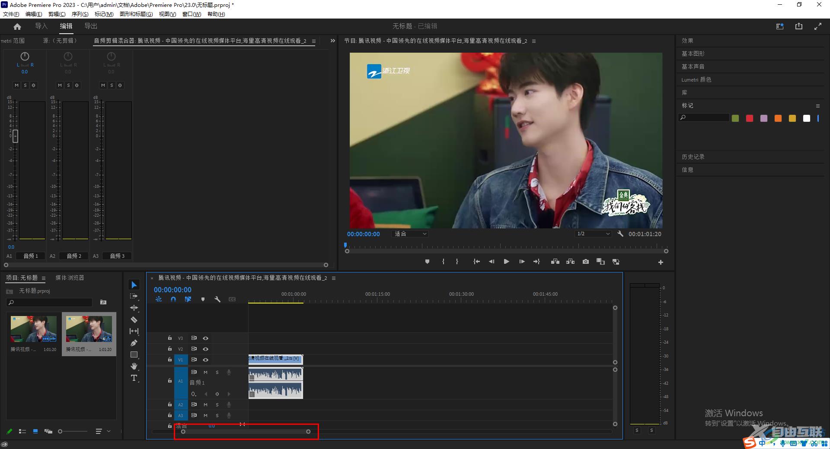
Task: Select the Pen tool
Action: [x=134, y=343]
